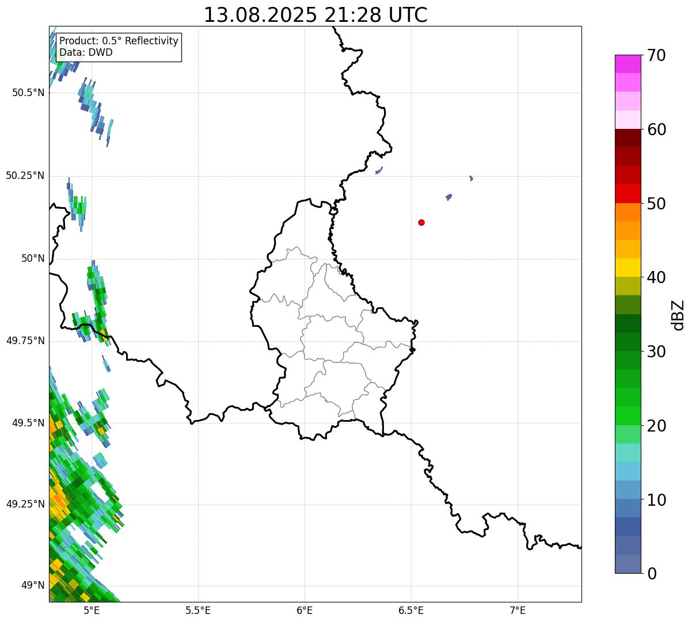Click the red station marker dot
Viewport: 692px width, 622px height.
(421, 222)
